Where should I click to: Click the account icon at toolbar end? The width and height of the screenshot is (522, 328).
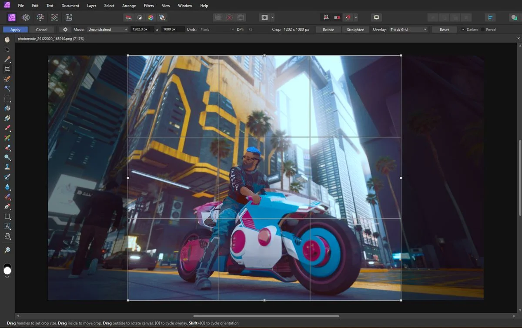[x=514, y=17]
